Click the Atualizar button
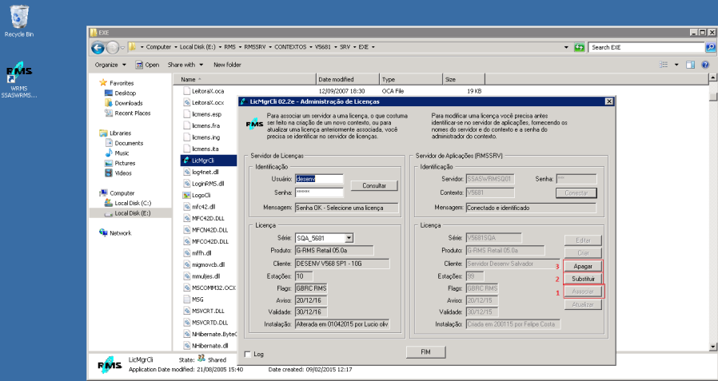The width and height of the screenshot is (718, 381). 583,304
